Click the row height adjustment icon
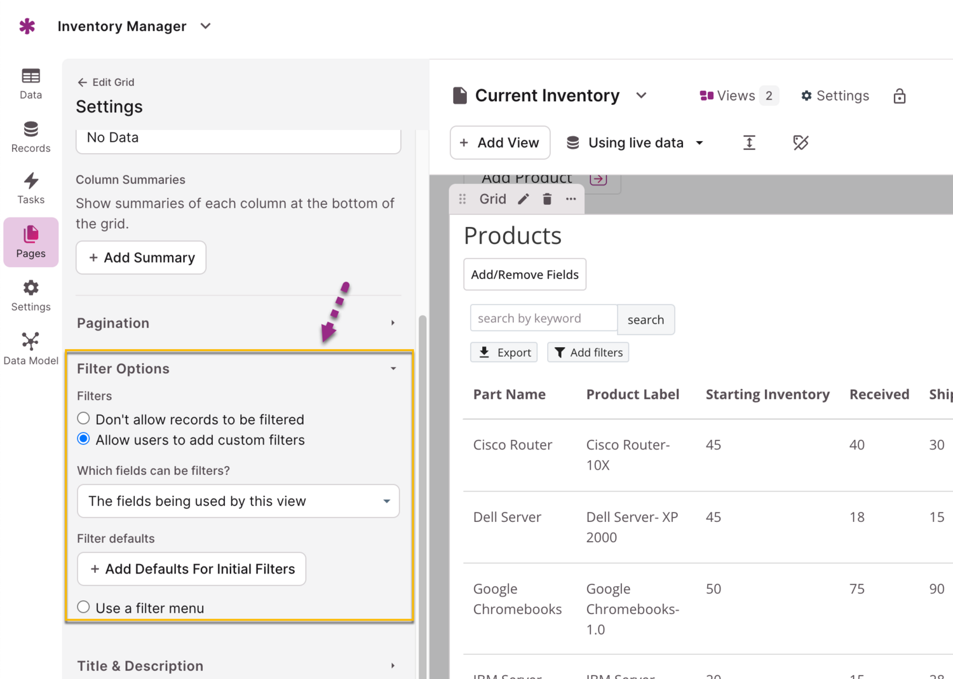 tap(749, 142)
